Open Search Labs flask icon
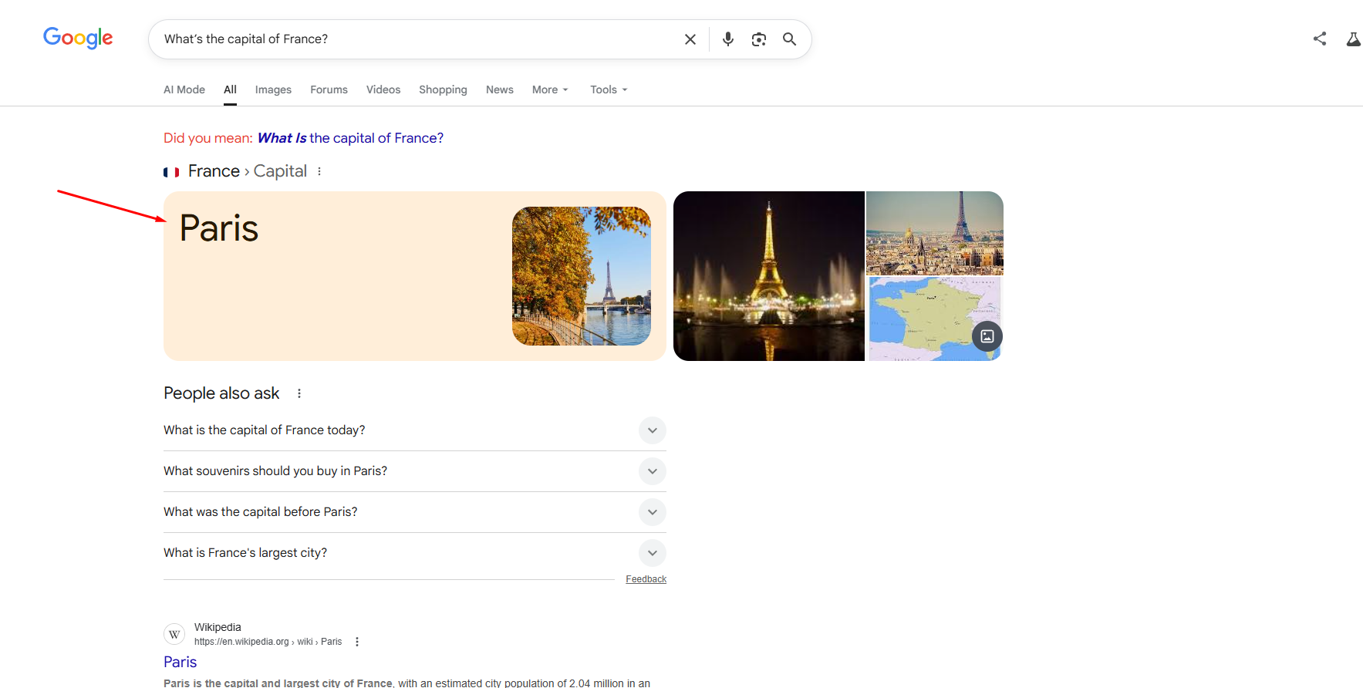 (1353, 39)
